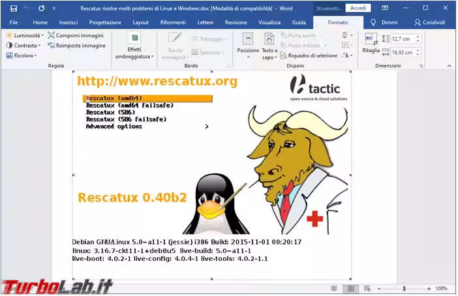The height and width of the screenshot is (296, 458).
Task: Switch to Print Layout view
Action: click(x=350, y=288)
